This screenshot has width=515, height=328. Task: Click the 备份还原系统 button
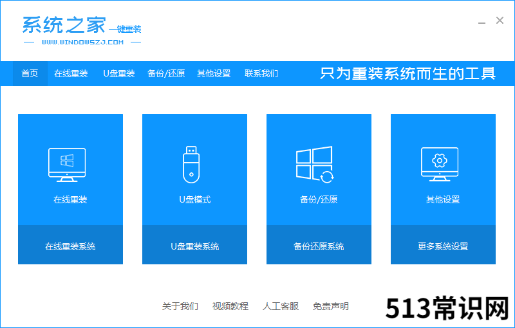point(319,244)
